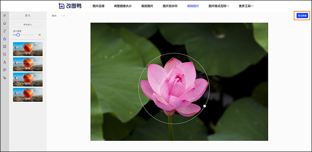Select the filter effects icon in sidebar
This screenshot has height=152, width=312.
(x=5, y=31)
